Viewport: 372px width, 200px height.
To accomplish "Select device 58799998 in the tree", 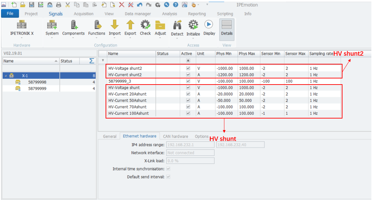I will pos(37,82).
